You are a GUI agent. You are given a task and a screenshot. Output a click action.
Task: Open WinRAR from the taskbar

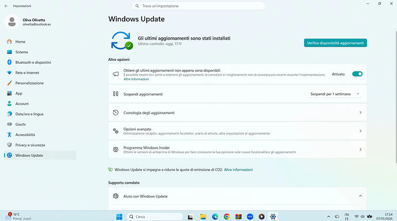tap(238, 217)
